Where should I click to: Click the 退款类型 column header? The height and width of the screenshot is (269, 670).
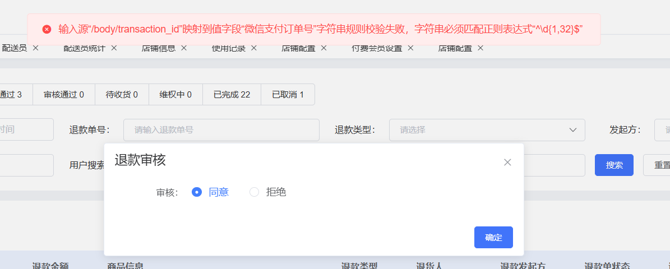[359, 266]
